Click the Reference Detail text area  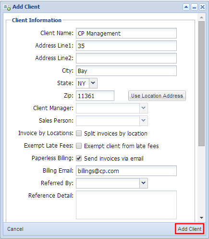point(126,205)
